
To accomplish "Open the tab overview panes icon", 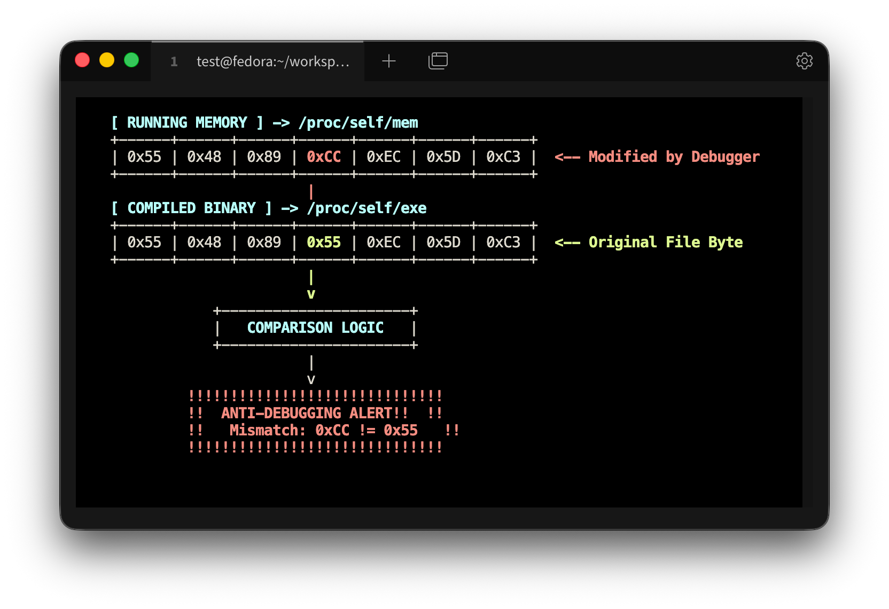I will click(438, 61).
